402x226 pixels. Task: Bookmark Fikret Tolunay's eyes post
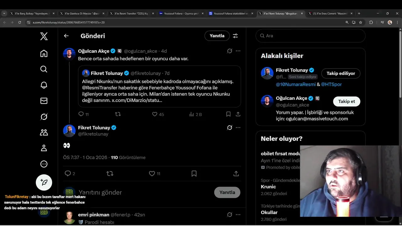tap(194, 174)
